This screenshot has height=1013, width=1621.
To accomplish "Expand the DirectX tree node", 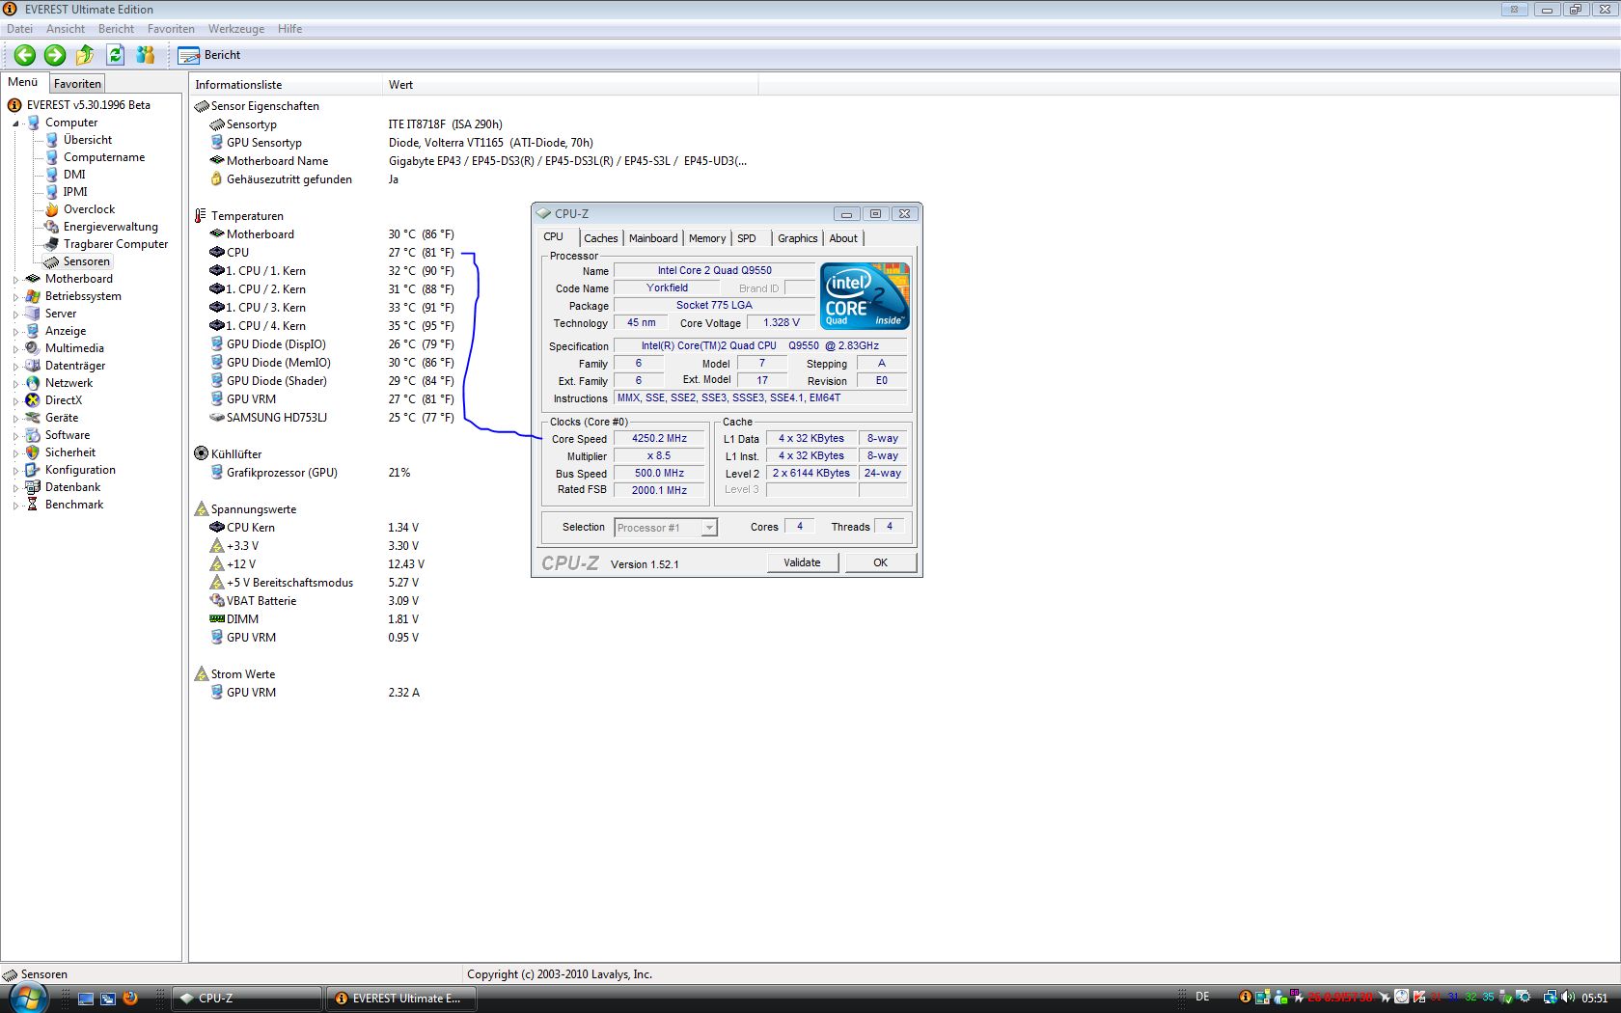I will click(x=15, y=401).
